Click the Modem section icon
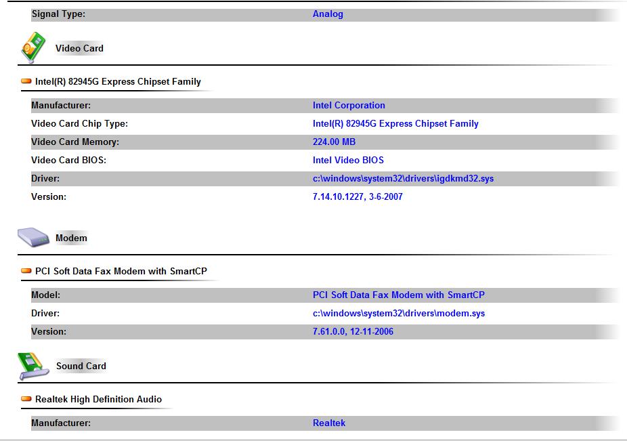Viewport: 627px width, 441px height. pos(33,238)
